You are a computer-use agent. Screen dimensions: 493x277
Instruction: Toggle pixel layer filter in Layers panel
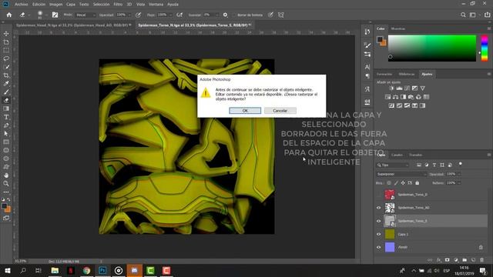(x=419, y=165)
